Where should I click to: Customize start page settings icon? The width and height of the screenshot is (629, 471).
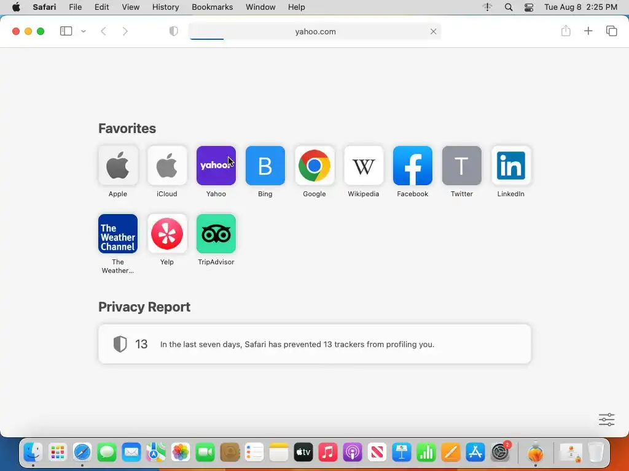point(606,419)
